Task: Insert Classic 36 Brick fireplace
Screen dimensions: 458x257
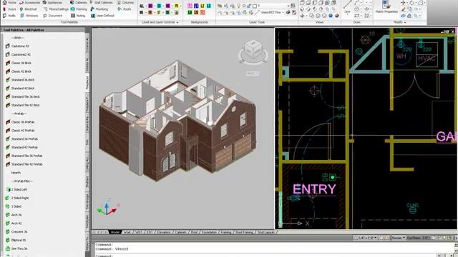Action: click(x=19, y=63)
